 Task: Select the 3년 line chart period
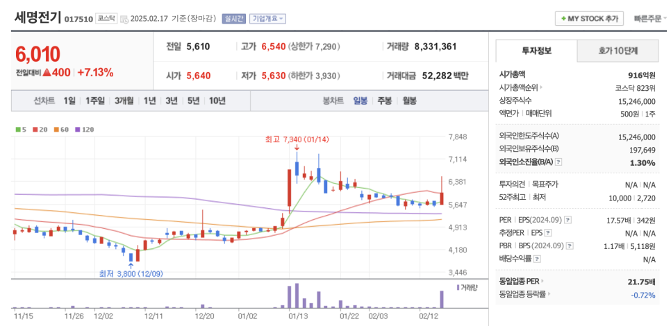[171, 101]
